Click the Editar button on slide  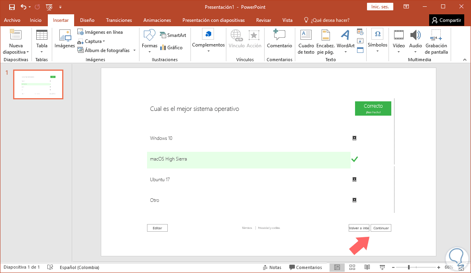(x=157, y=228)
